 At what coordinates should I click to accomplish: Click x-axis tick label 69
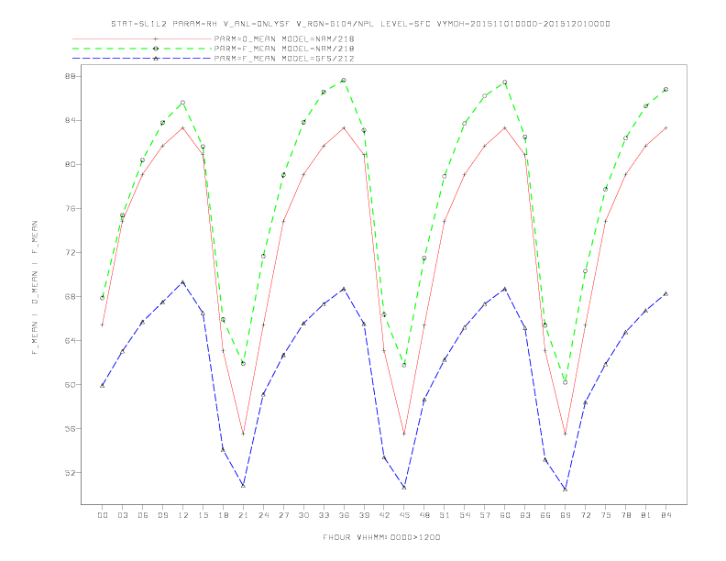pos(565,515)
